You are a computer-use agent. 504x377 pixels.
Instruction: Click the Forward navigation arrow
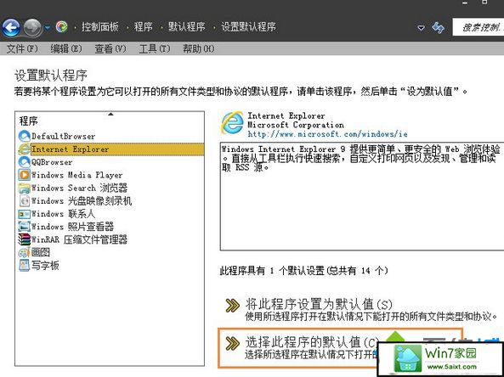(x=33, y=28)
